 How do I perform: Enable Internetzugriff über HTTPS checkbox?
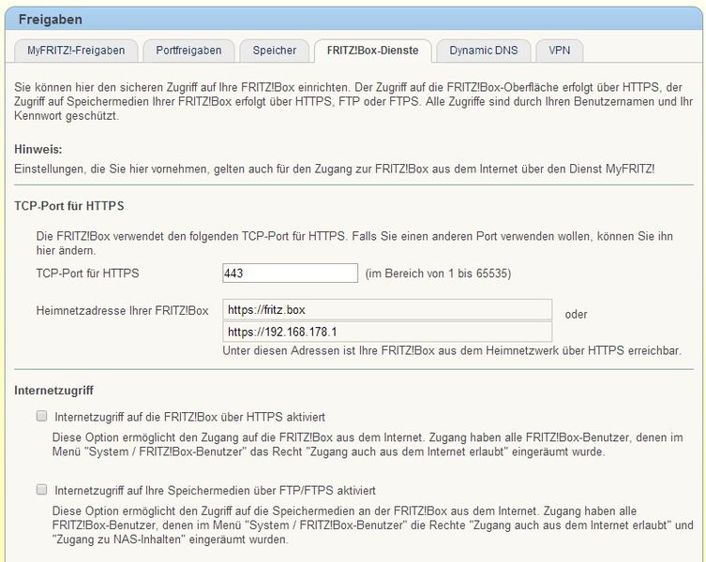(x=41, y=416)
